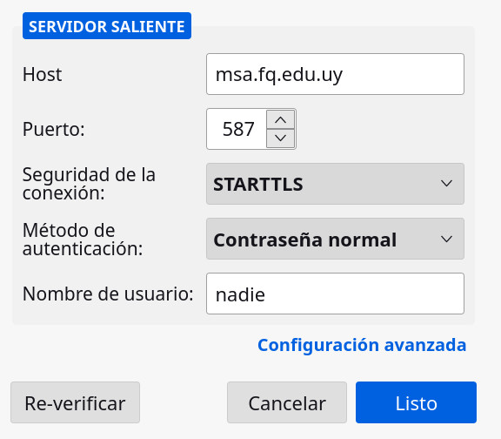Open the Método de autenticación dropdown
Viewport: 501px width, 439px height.
coord(335,239)
